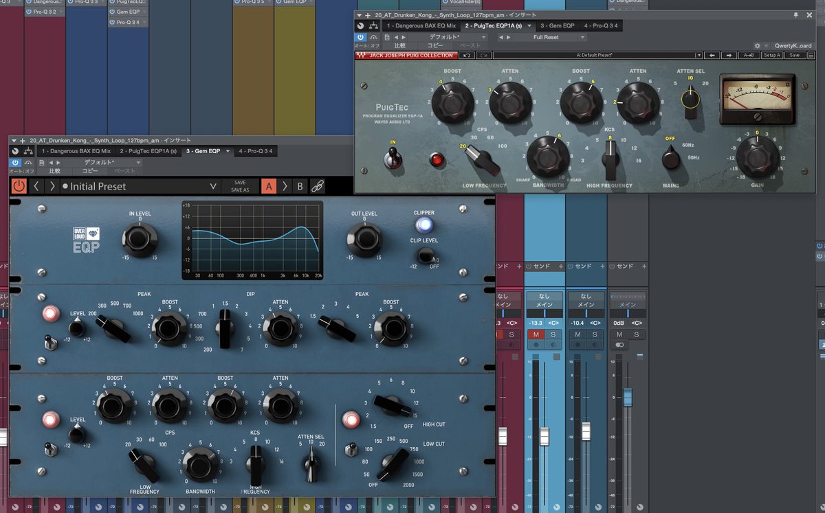This screenshot has width=825, height=513.
Task: Click A→B copy button in PuigTec
Action: pos(749,55)
